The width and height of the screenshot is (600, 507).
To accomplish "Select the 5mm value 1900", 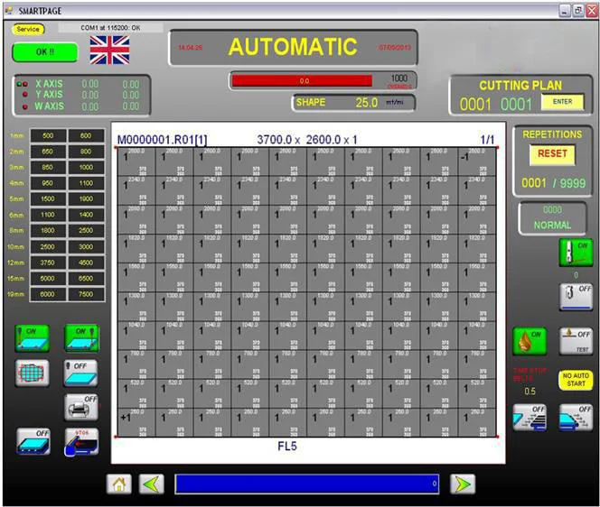I will point(86,199).
